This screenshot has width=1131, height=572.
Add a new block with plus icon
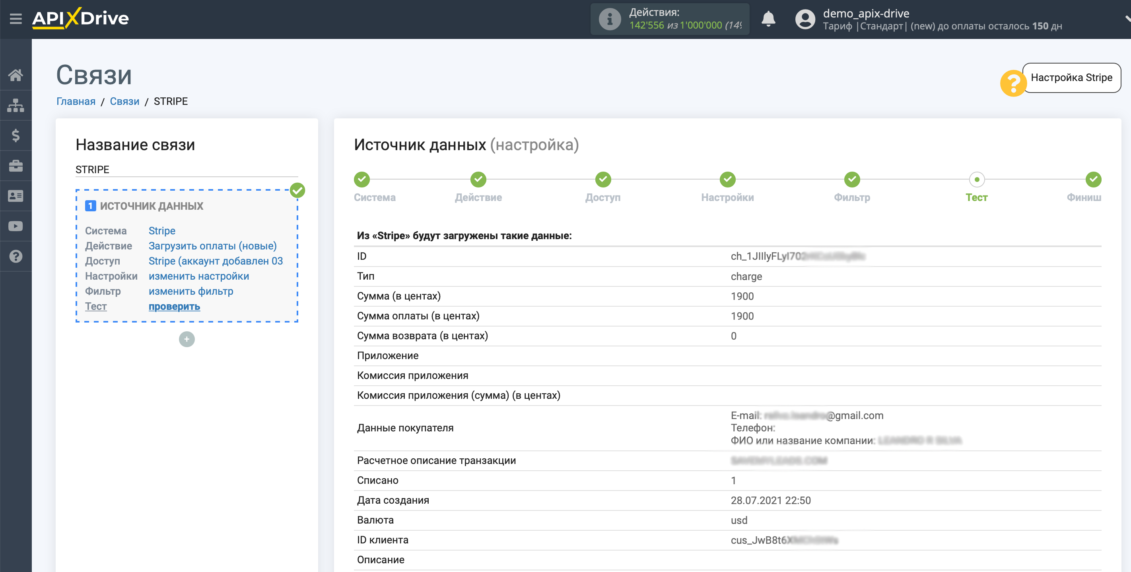coord(187,339)
